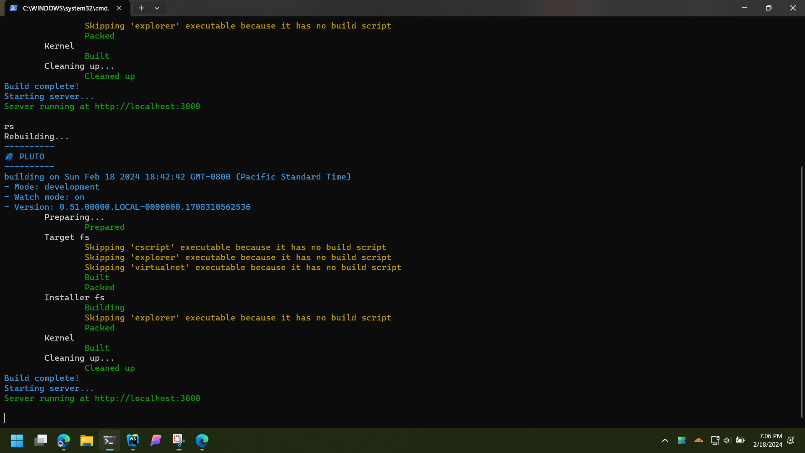Launch File Explorer from the taskbar

(x=87, y=440)
